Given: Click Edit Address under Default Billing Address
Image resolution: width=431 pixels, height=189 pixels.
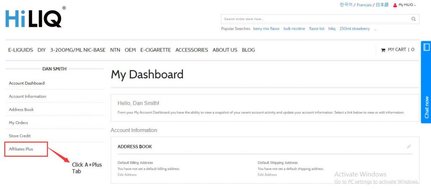Looking at the screenshot, I should pos(127,174).
